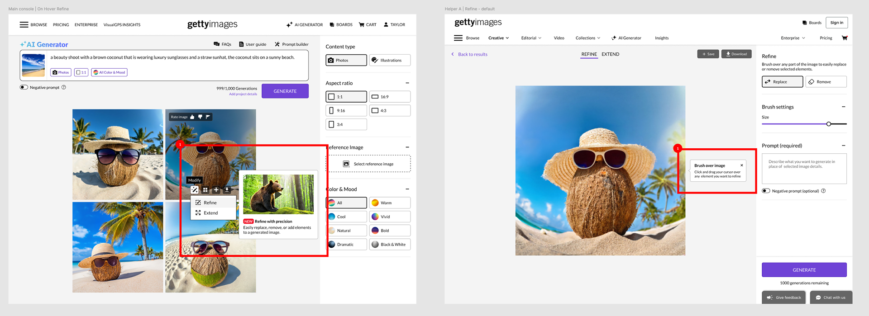Image resolution: width=869 pixels, height=316 pixels.
Task: Give thumbs down in Rate image
Action: (x=200, y=117)
